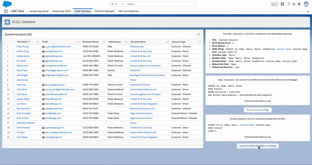
Task: Open the App Launcher grid icon
Action: (5, 12)
